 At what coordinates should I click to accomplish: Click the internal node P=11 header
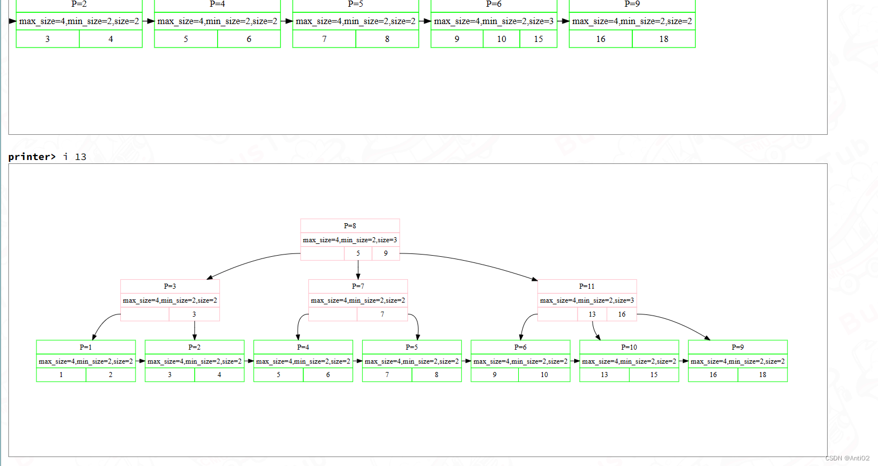click(x=586, y=286)
